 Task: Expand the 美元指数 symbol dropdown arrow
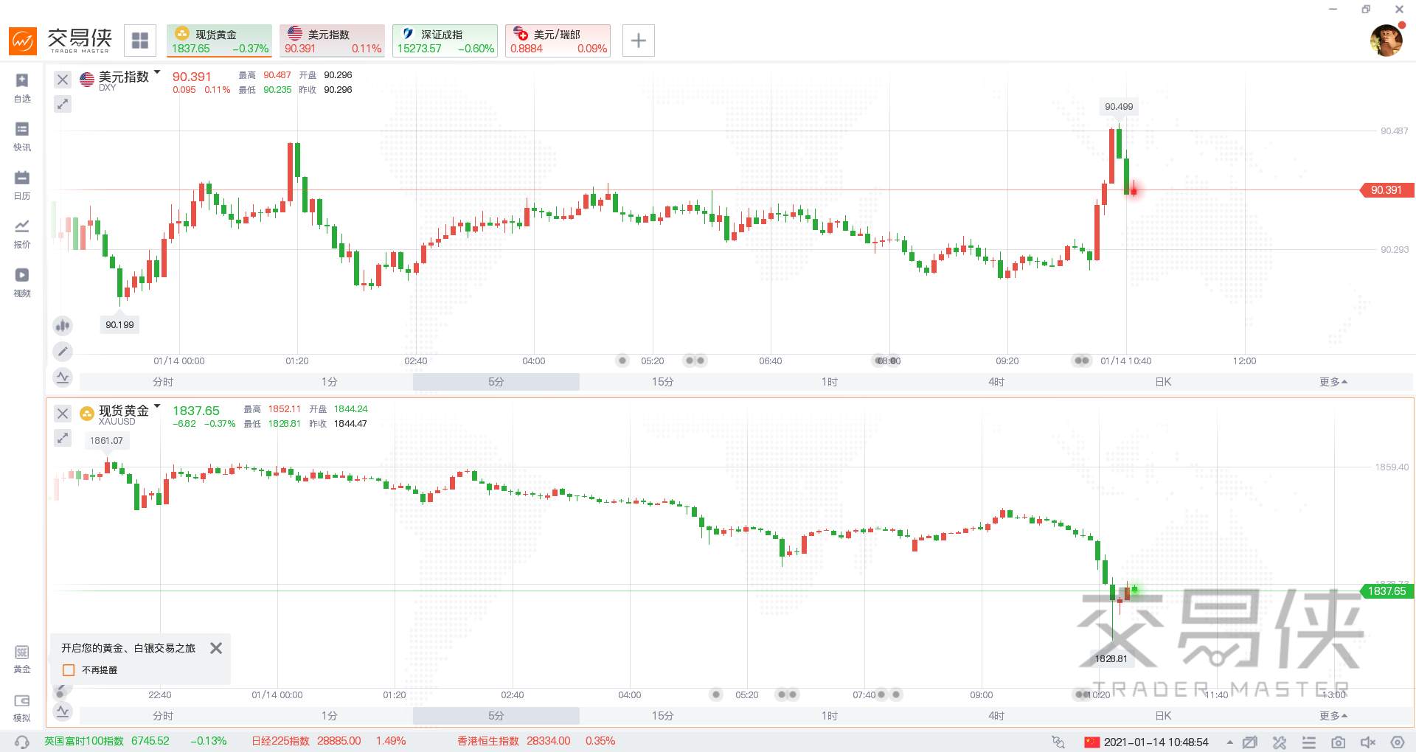coord(157,73)
